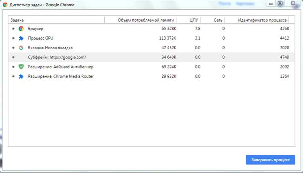The width and height of the screenshot is (303, 173).
Task: Select the Браузер task row
Action: click(x=151, y=29)
